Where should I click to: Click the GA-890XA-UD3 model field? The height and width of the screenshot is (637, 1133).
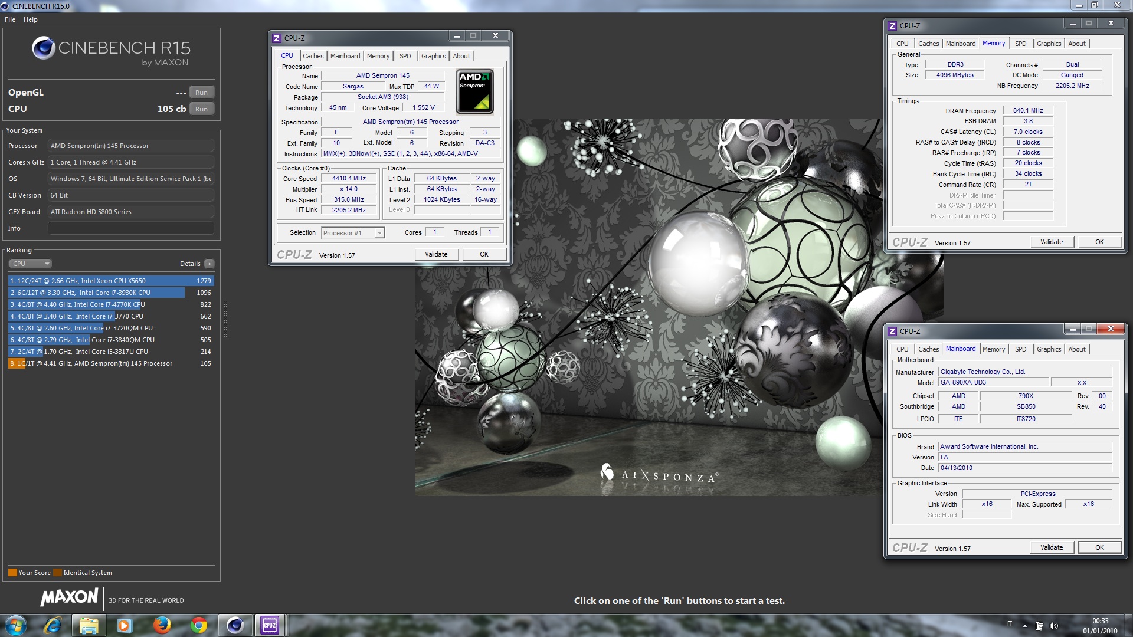994,383
